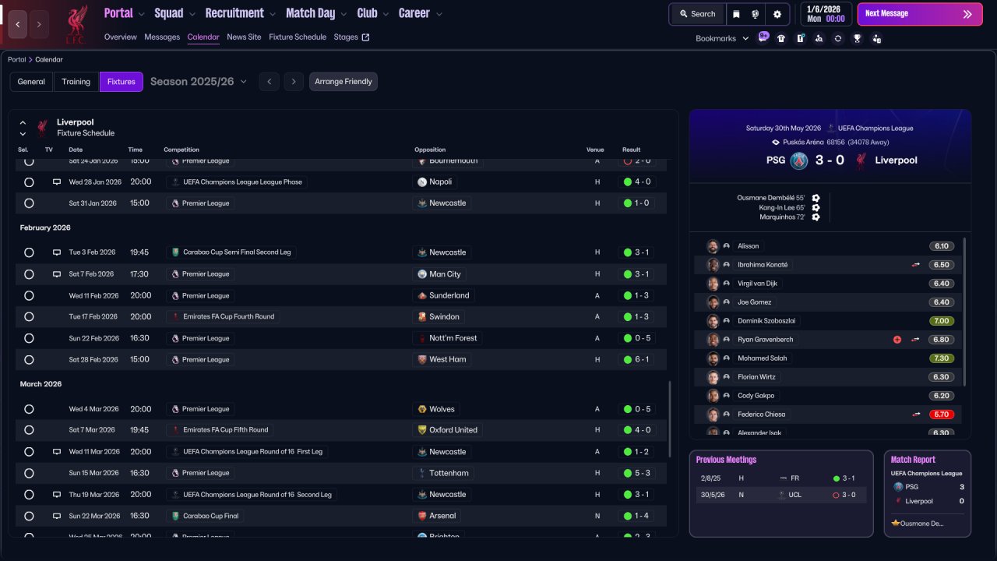997x561 pixels.
Task: Select the Fixtures calendar tab
Action: point(122,82)
